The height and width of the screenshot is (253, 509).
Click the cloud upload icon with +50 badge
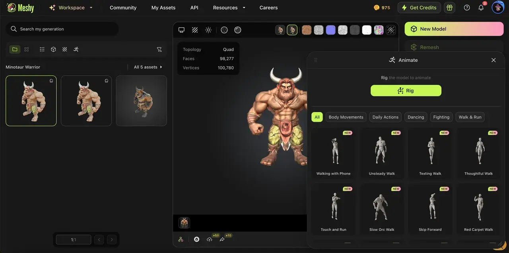(x=209, y=240)
